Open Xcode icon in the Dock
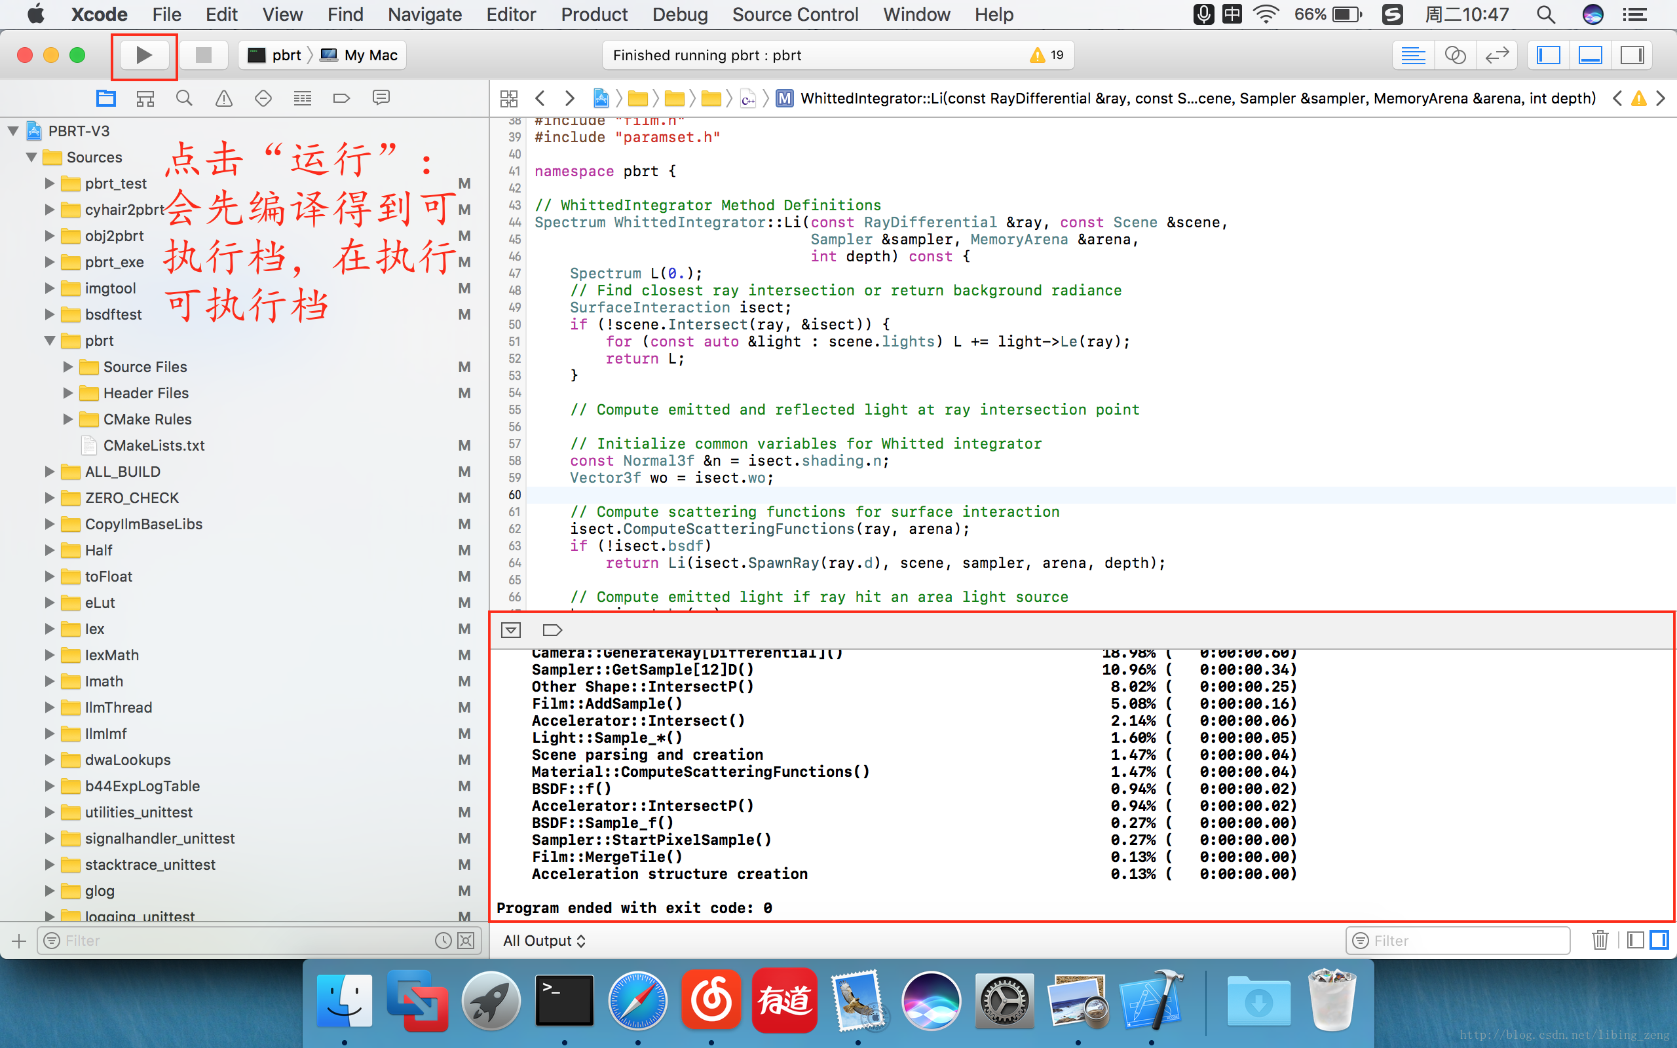This screenshot has width=1677, height=1048. pyautogui.click(x=1151, y=1000)
